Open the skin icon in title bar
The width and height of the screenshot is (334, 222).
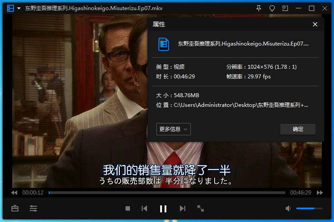(x=272, y=8)
